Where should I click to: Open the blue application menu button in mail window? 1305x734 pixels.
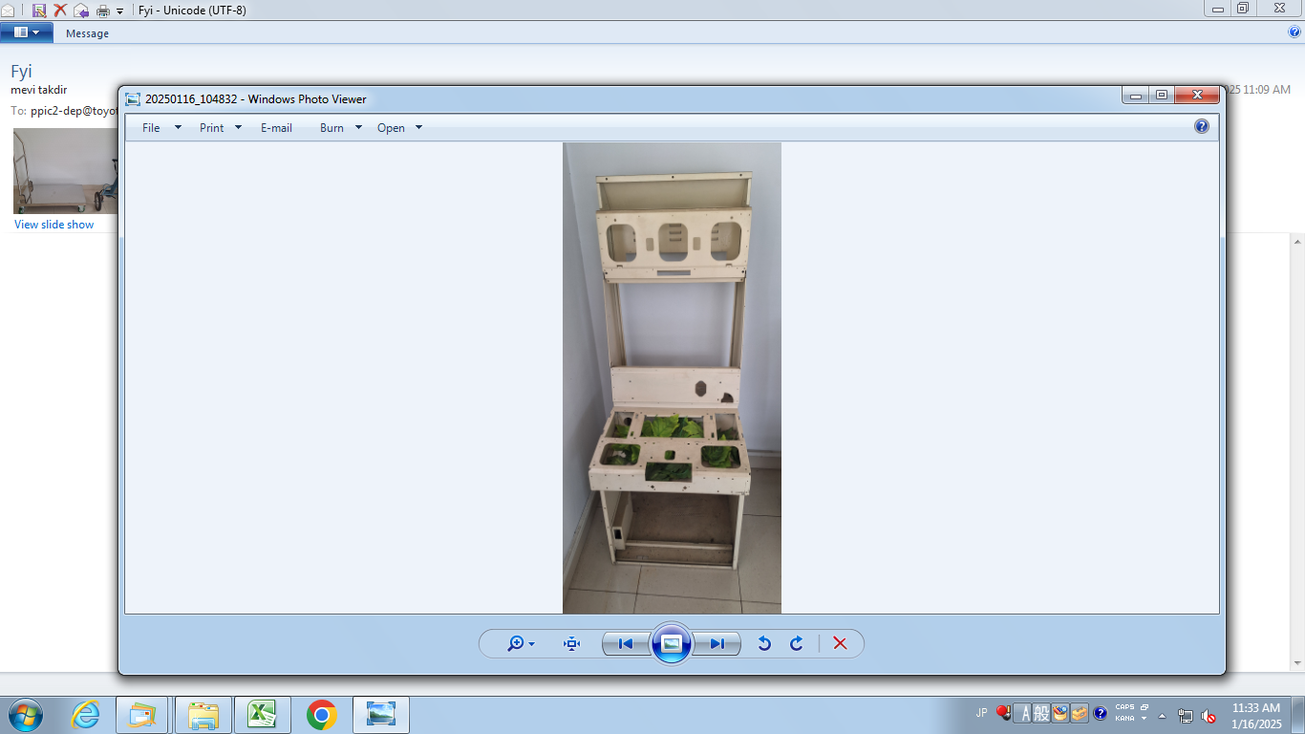point(27,32)
